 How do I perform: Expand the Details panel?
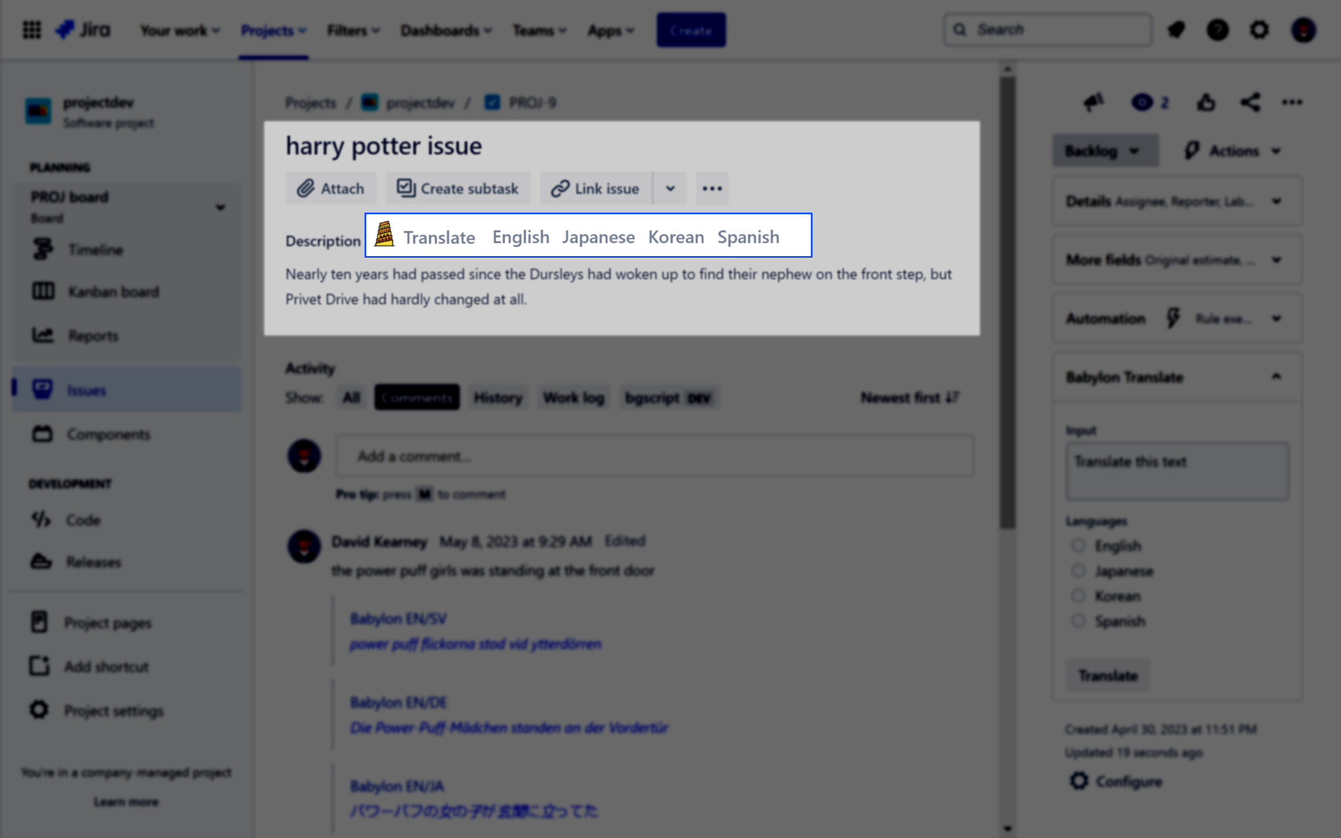coord(1177,201)
